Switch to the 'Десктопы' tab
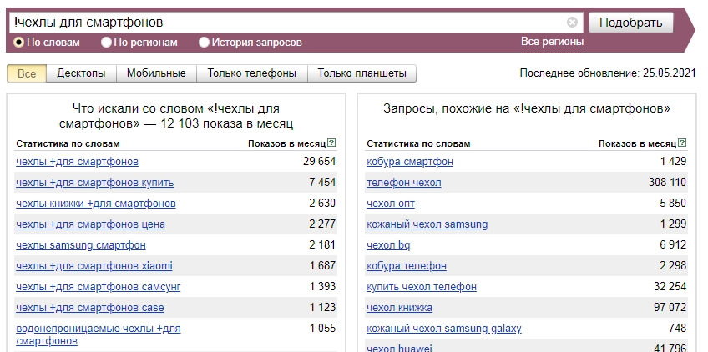Viewport: 708px width, 352px height. click(81, 73)
